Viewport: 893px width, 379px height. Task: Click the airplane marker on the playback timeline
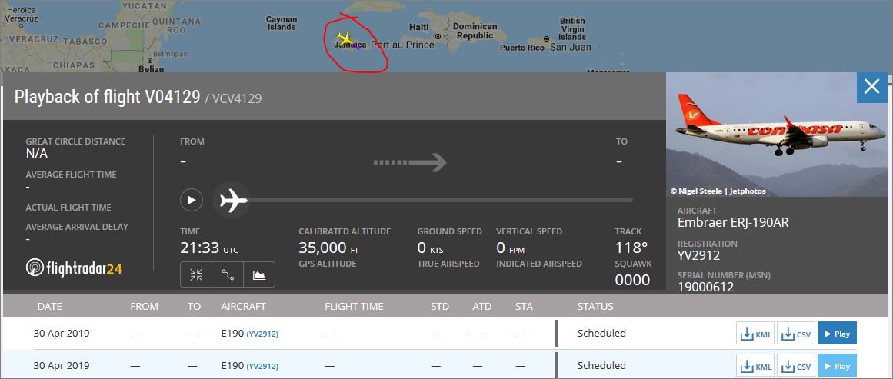232,201
